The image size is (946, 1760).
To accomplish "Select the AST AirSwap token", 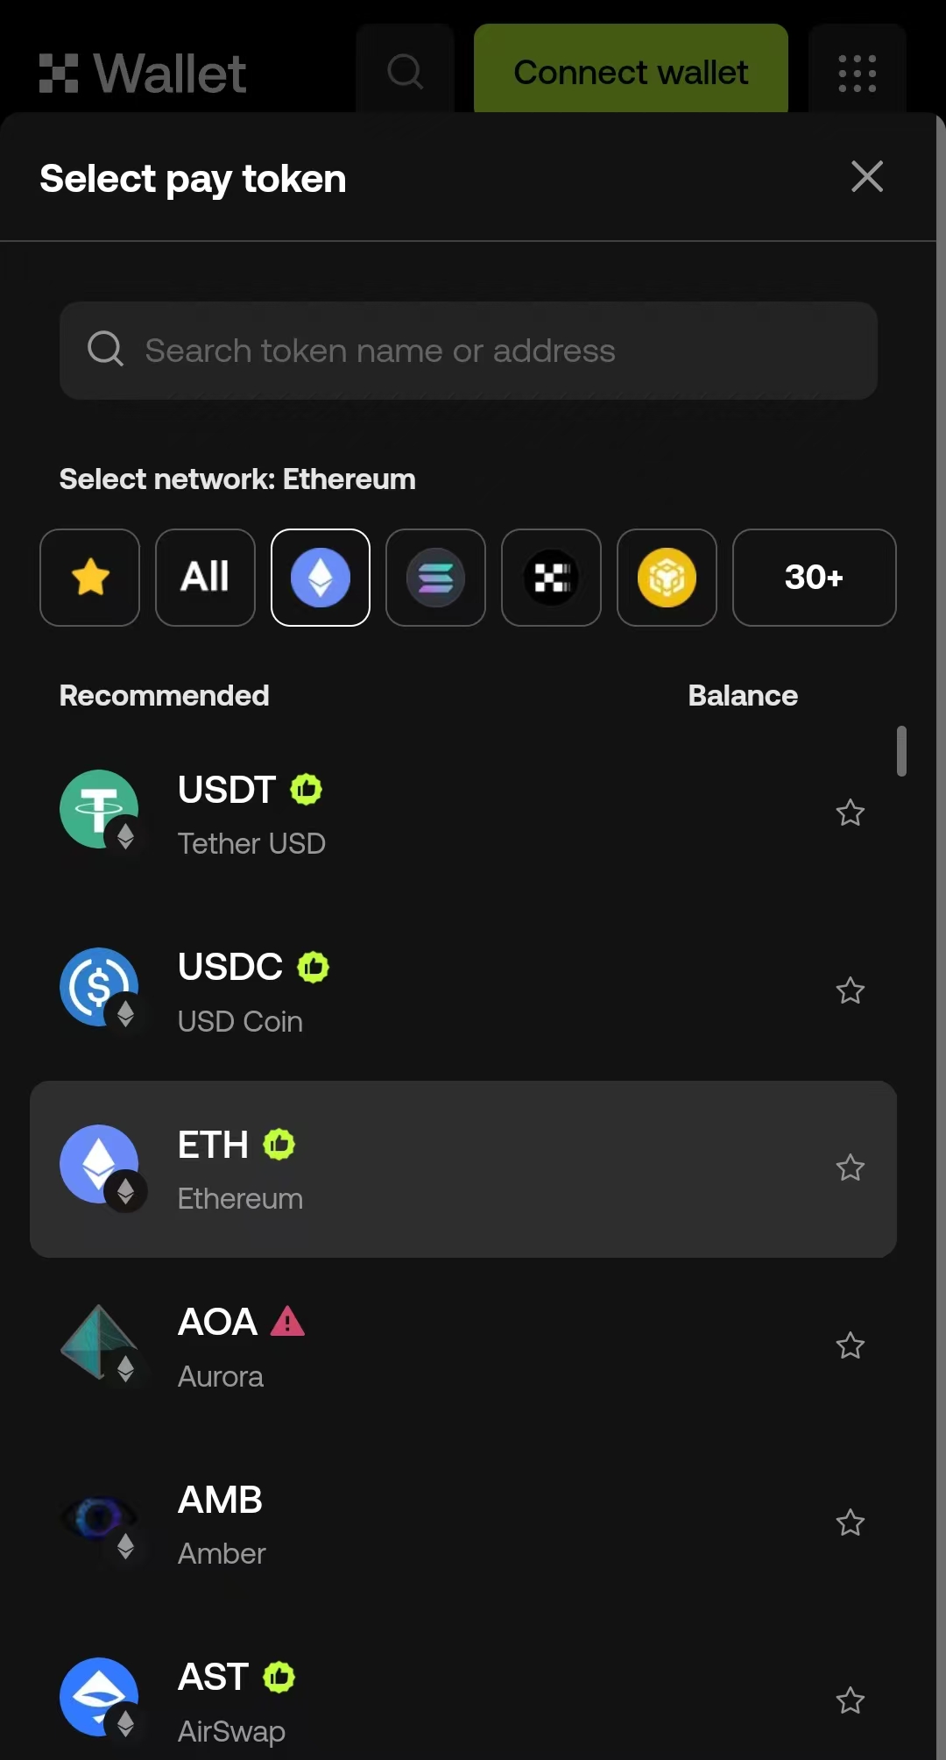I will click(438, 1700).
